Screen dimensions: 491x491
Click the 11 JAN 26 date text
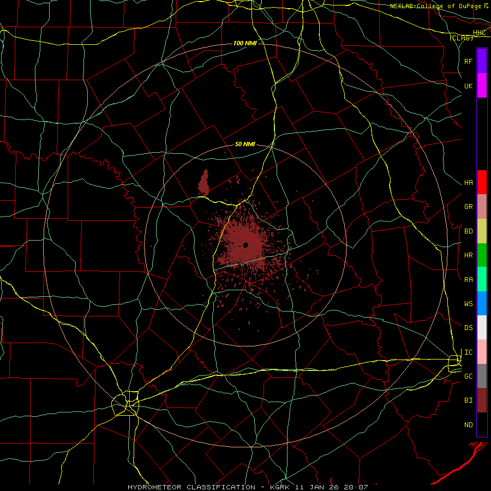(316, 487)
